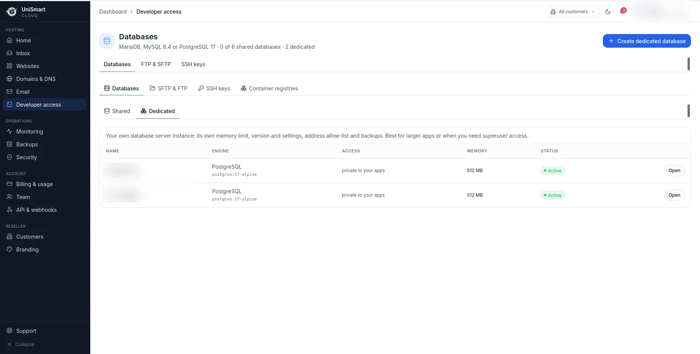Image resolution: width=700 pixels, height=354 pixels.
Task: Click the Domains & DNS globe icon
Action: [x=9, y=79]
